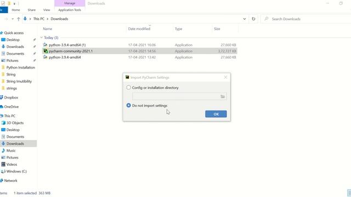Click date '17-04-2021 13:42'

[142, 57]
